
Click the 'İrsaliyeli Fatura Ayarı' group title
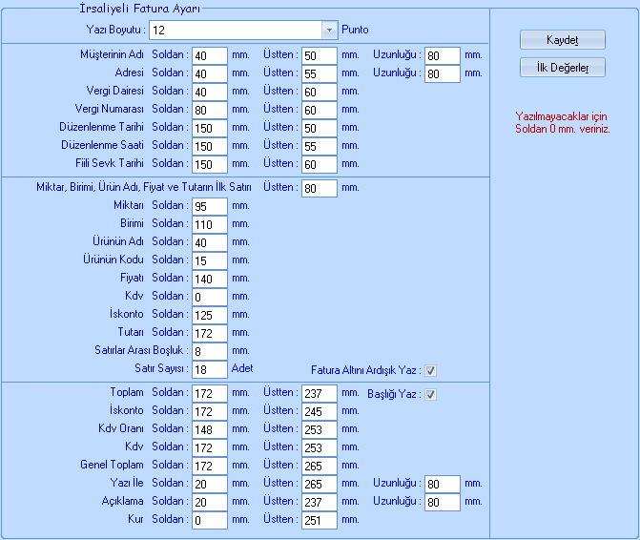[x=139, y=9]
